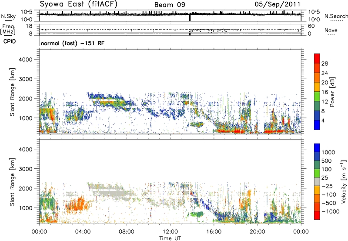The height and width of the screenshot is (241, 348).
Task: Click the data gap near 13:45 in noise panel
Action: tap(190, 18)
